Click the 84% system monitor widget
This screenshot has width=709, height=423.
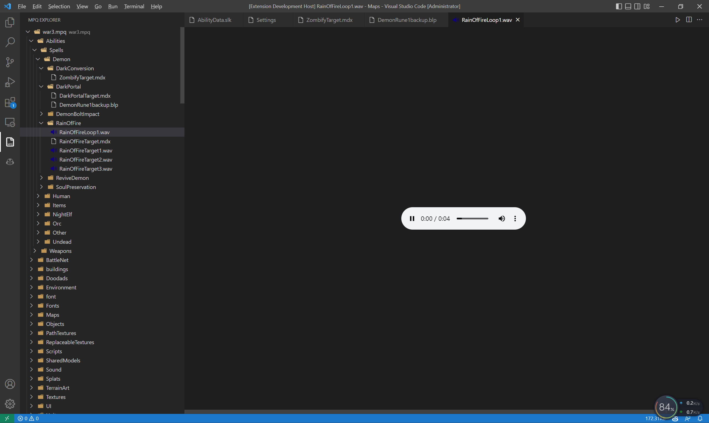[x=666, y=407]
